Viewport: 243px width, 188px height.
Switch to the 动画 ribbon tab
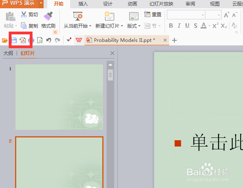tap(132, 4)
